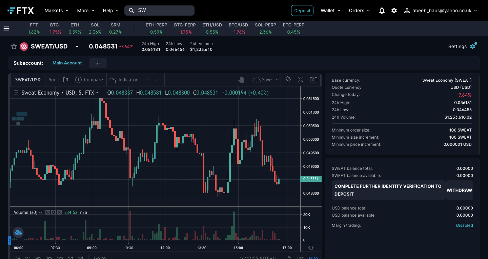Open Volume indicator settings gear
488x259 pixels.
[54, 212]
